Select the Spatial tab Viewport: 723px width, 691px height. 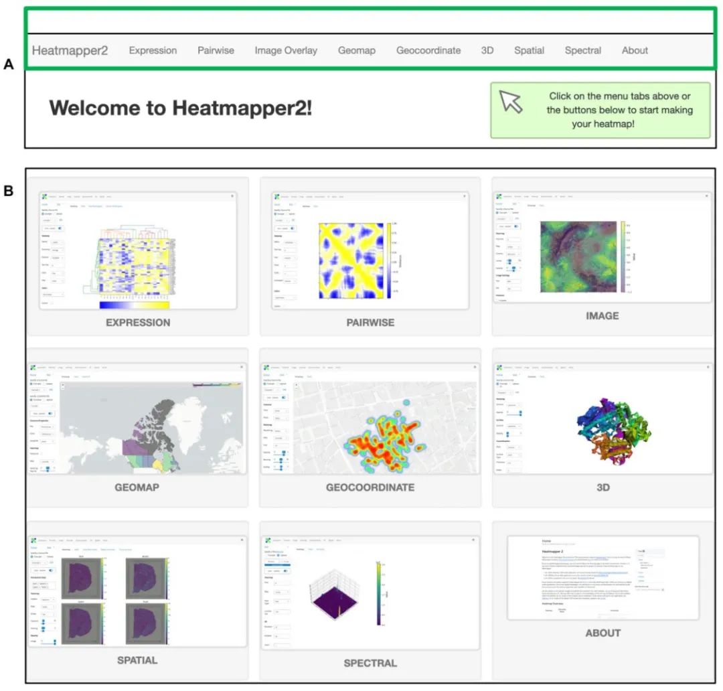point(529,50)
